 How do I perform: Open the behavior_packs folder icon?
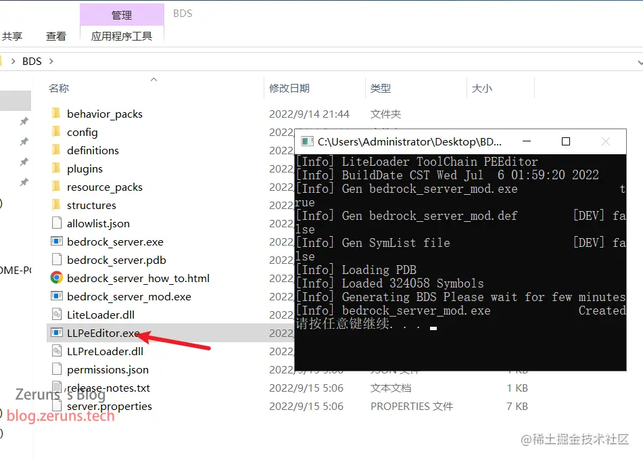57,113
